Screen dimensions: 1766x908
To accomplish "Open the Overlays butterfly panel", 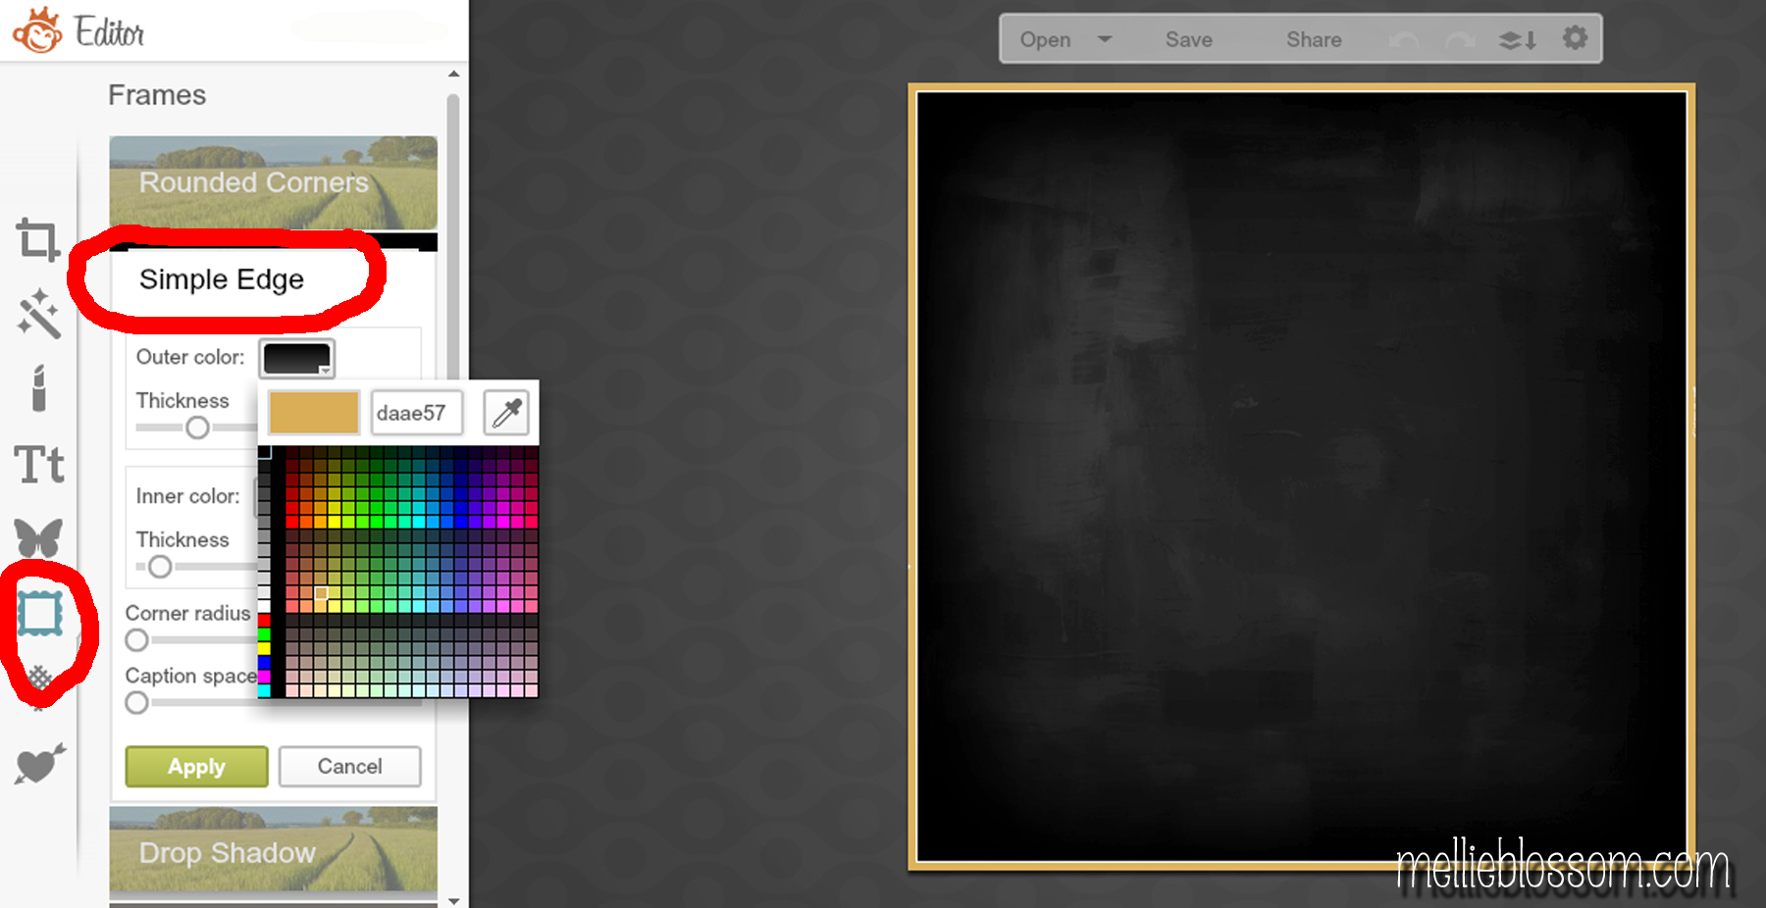I will 39,538.
